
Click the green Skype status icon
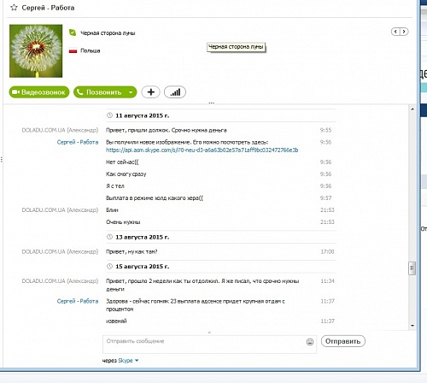click(x=73, y=32)
